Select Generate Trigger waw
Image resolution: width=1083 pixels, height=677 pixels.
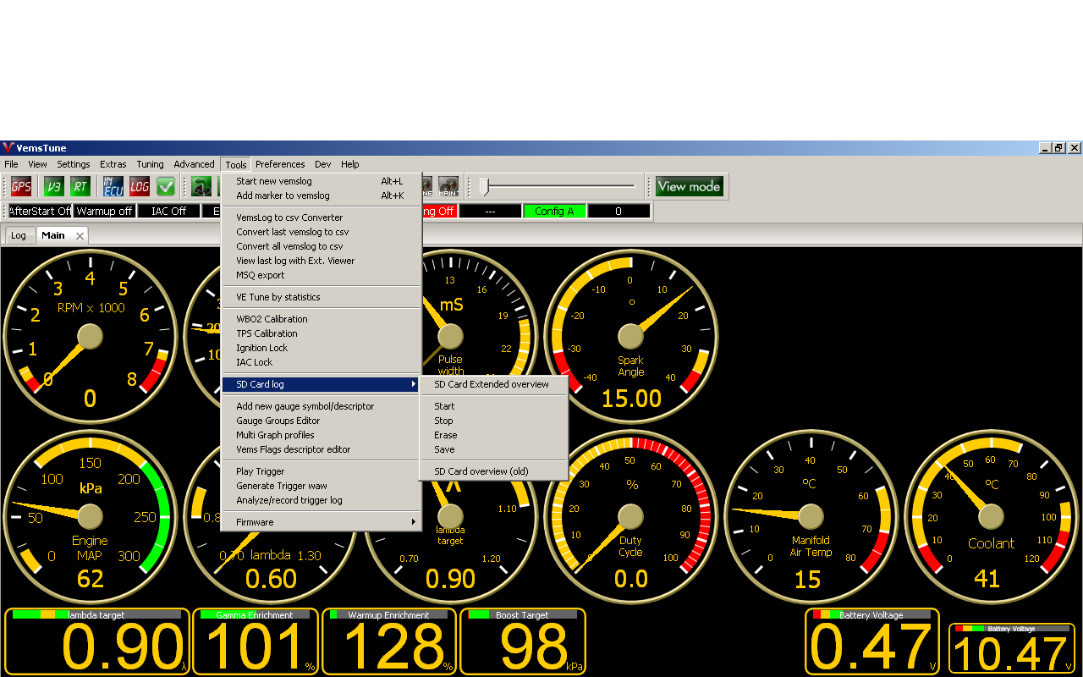click(322, 486)
